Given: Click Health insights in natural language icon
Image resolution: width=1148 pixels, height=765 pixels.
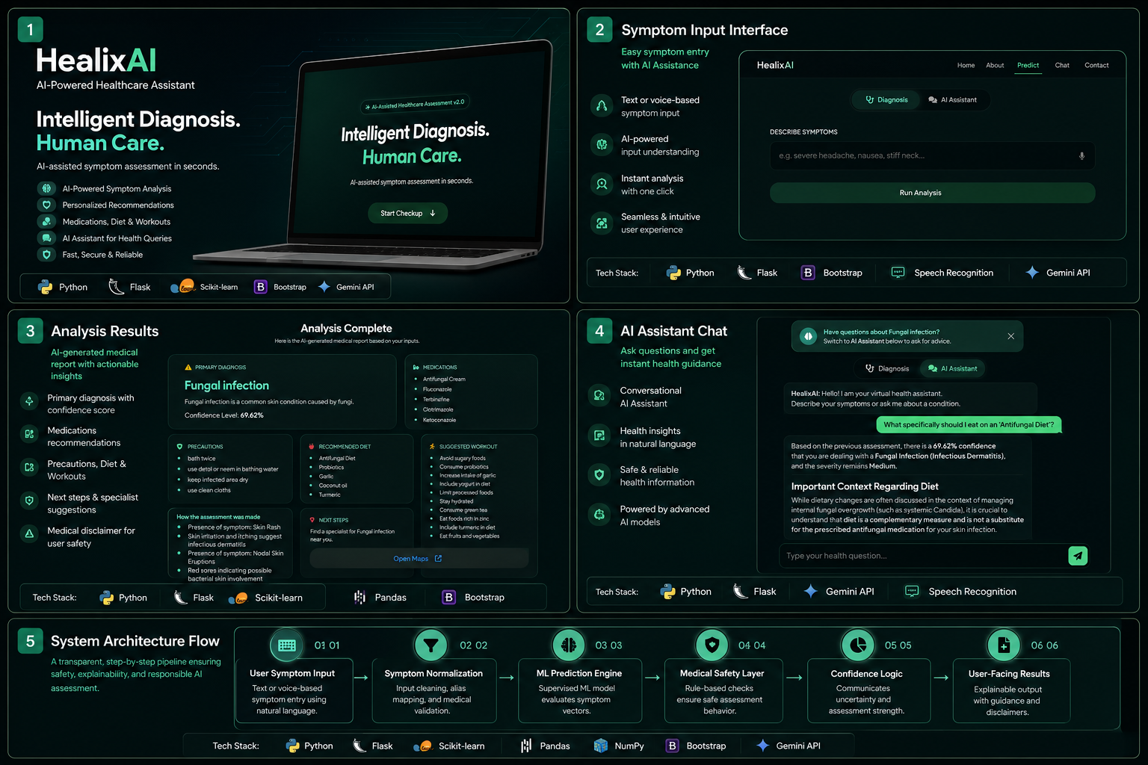Looking at the screenshot, I should pyautogui.click(x=599, y=436).
